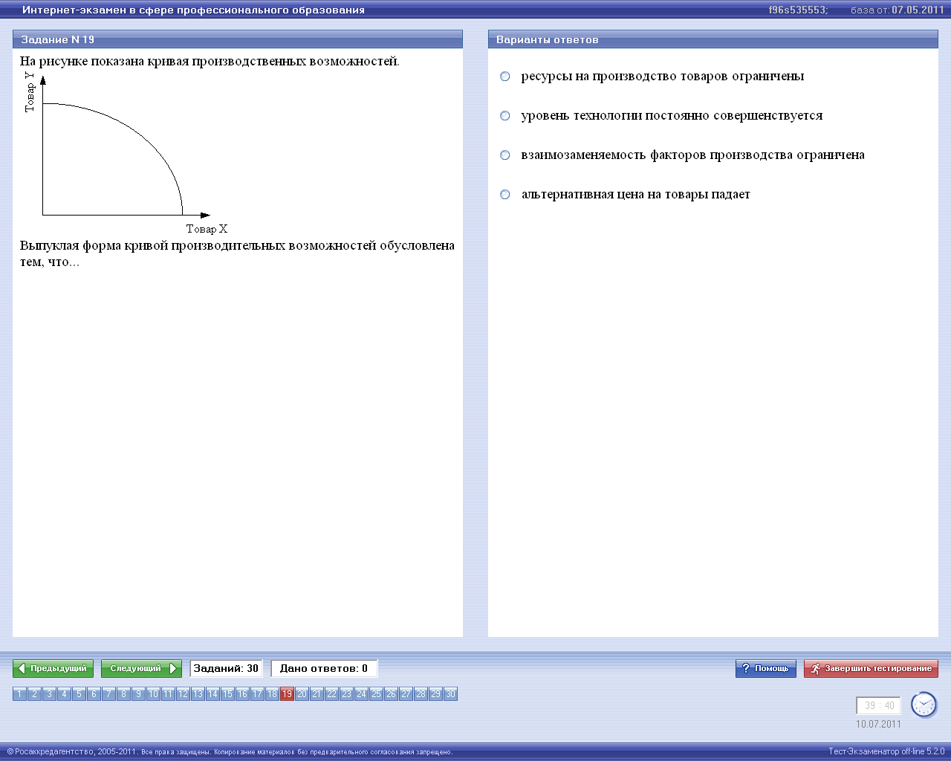Click the Следующий button

coord(141,669)
